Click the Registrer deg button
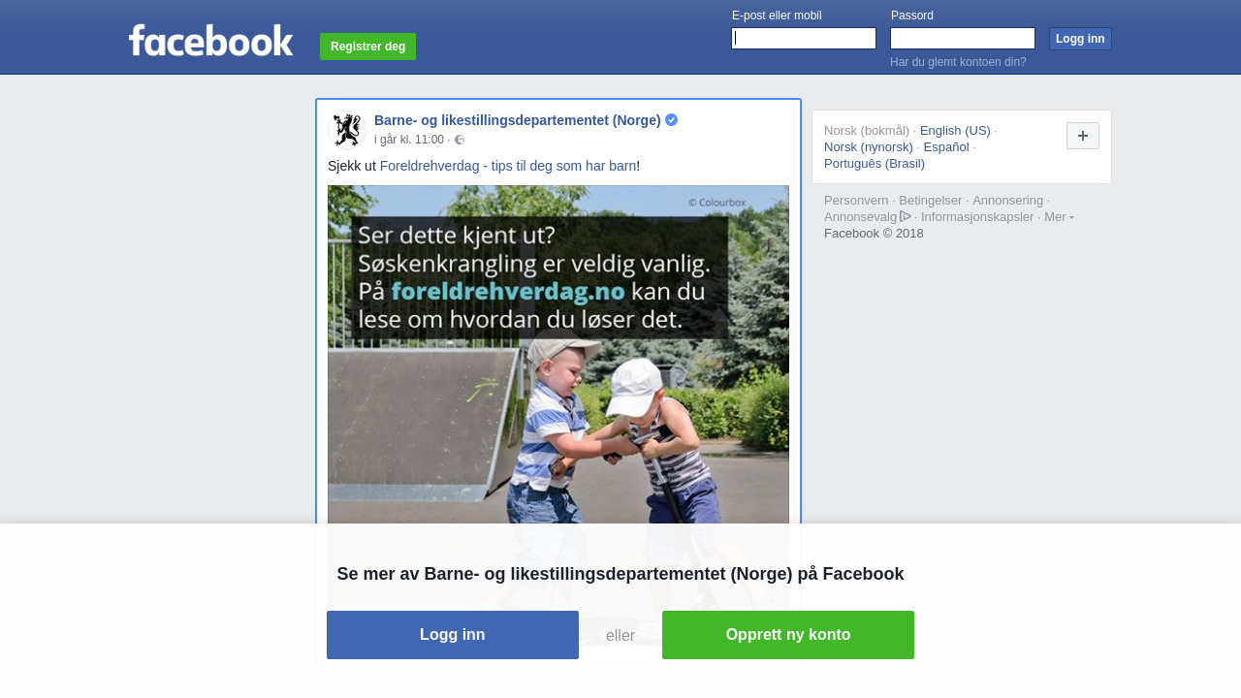Image resolution: width=1241 pixels, height=698 pixels. click(367, 47)
